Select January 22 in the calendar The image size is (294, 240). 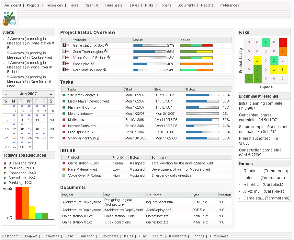pyautogui.click(x=14, y=138)
